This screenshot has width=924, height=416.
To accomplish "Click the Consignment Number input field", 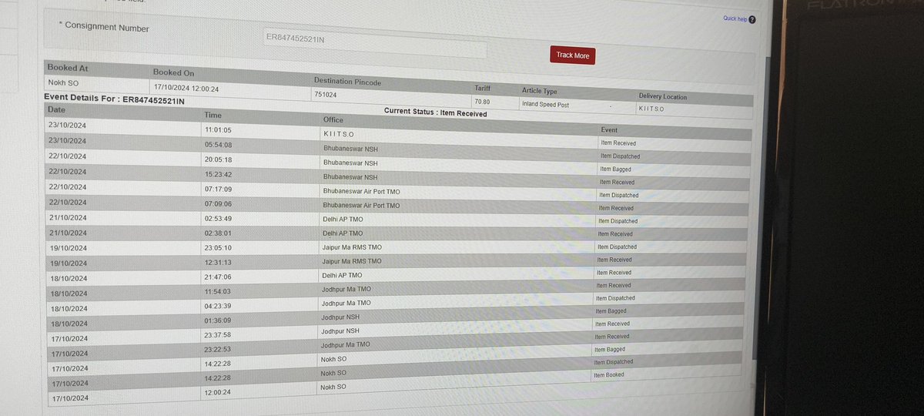I will click(x=374, y=42).
